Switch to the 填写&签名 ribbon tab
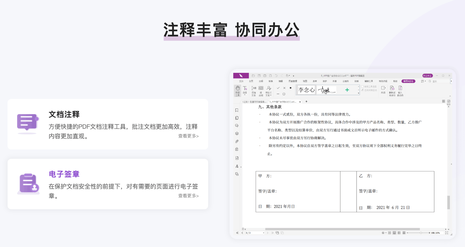This screenshot has width=465, height=247. [408, 81]
